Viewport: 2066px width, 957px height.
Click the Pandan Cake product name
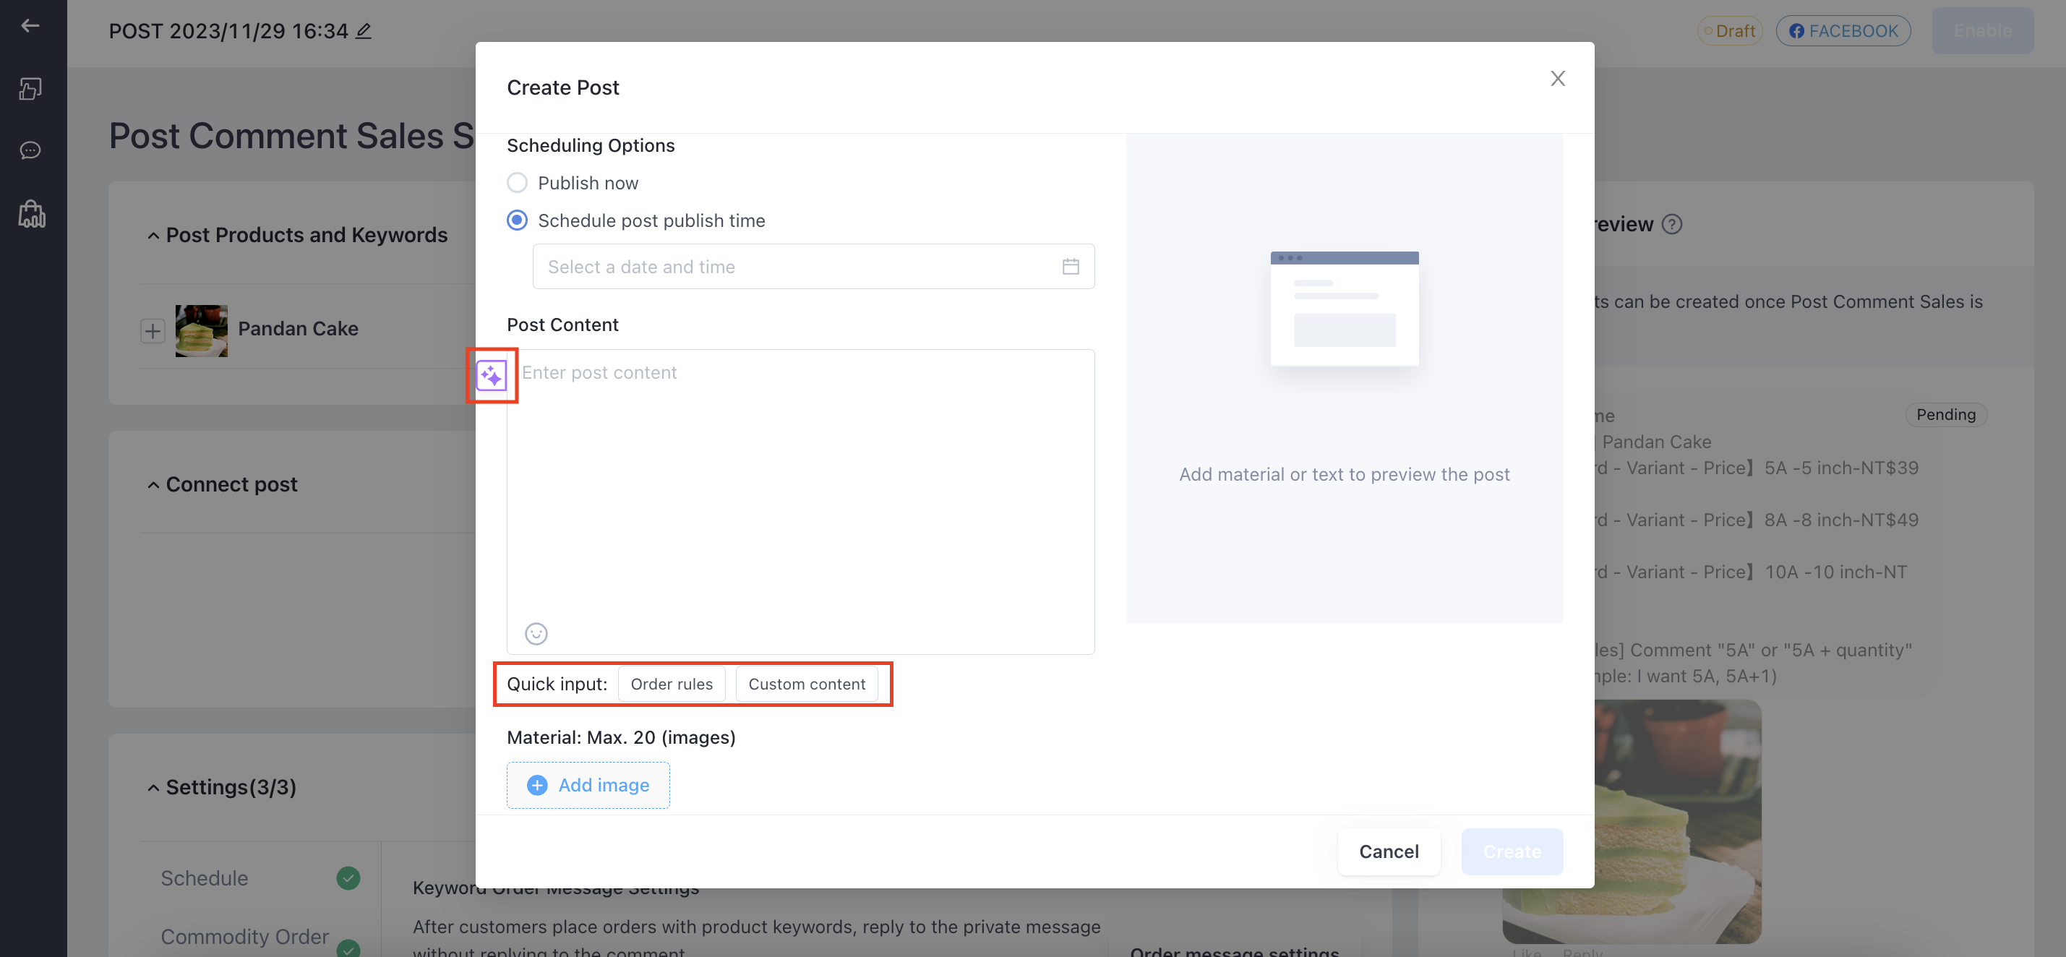point(298,329)
